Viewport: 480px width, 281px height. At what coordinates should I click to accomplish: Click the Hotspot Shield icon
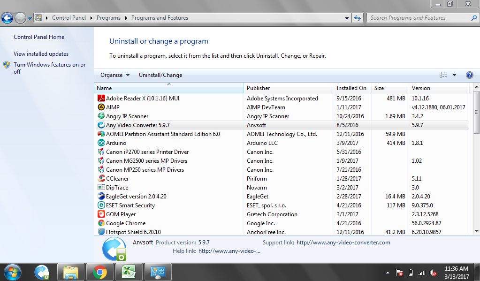(101, 232)
